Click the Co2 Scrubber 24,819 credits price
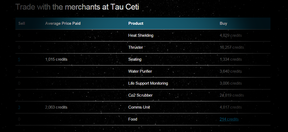 232,95
